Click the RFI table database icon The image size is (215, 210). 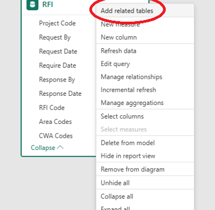point(32,5)
